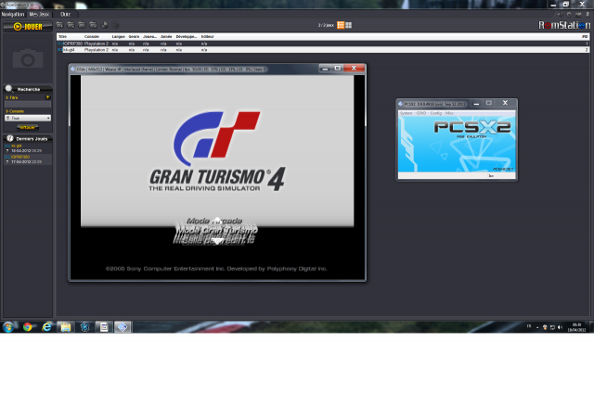Open the Windows Explorer folder in the taskbar
The height and width of the screenshot is (393, 594).
tap(66, 327)
